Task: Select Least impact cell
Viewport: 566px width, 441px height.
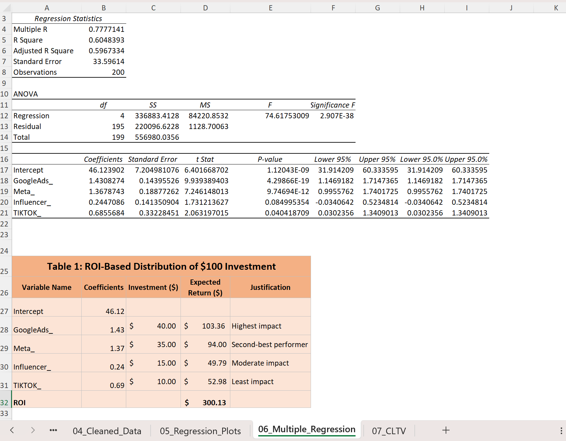Action: [x=271, y=382]
